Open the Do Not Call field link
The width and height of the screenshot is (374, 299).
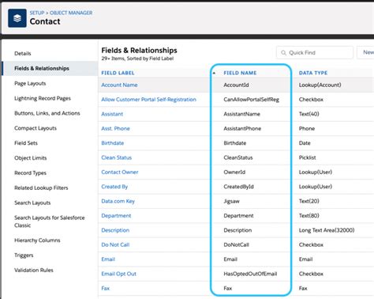pos(115,244)
